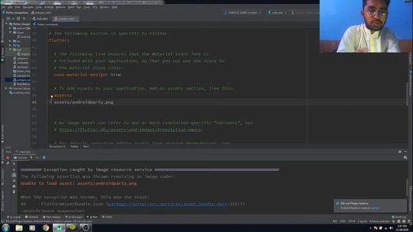This screenshot has width=413, height=232.
Task: Switch to Android Studio taskbar icon
Action: click(59, 227)
